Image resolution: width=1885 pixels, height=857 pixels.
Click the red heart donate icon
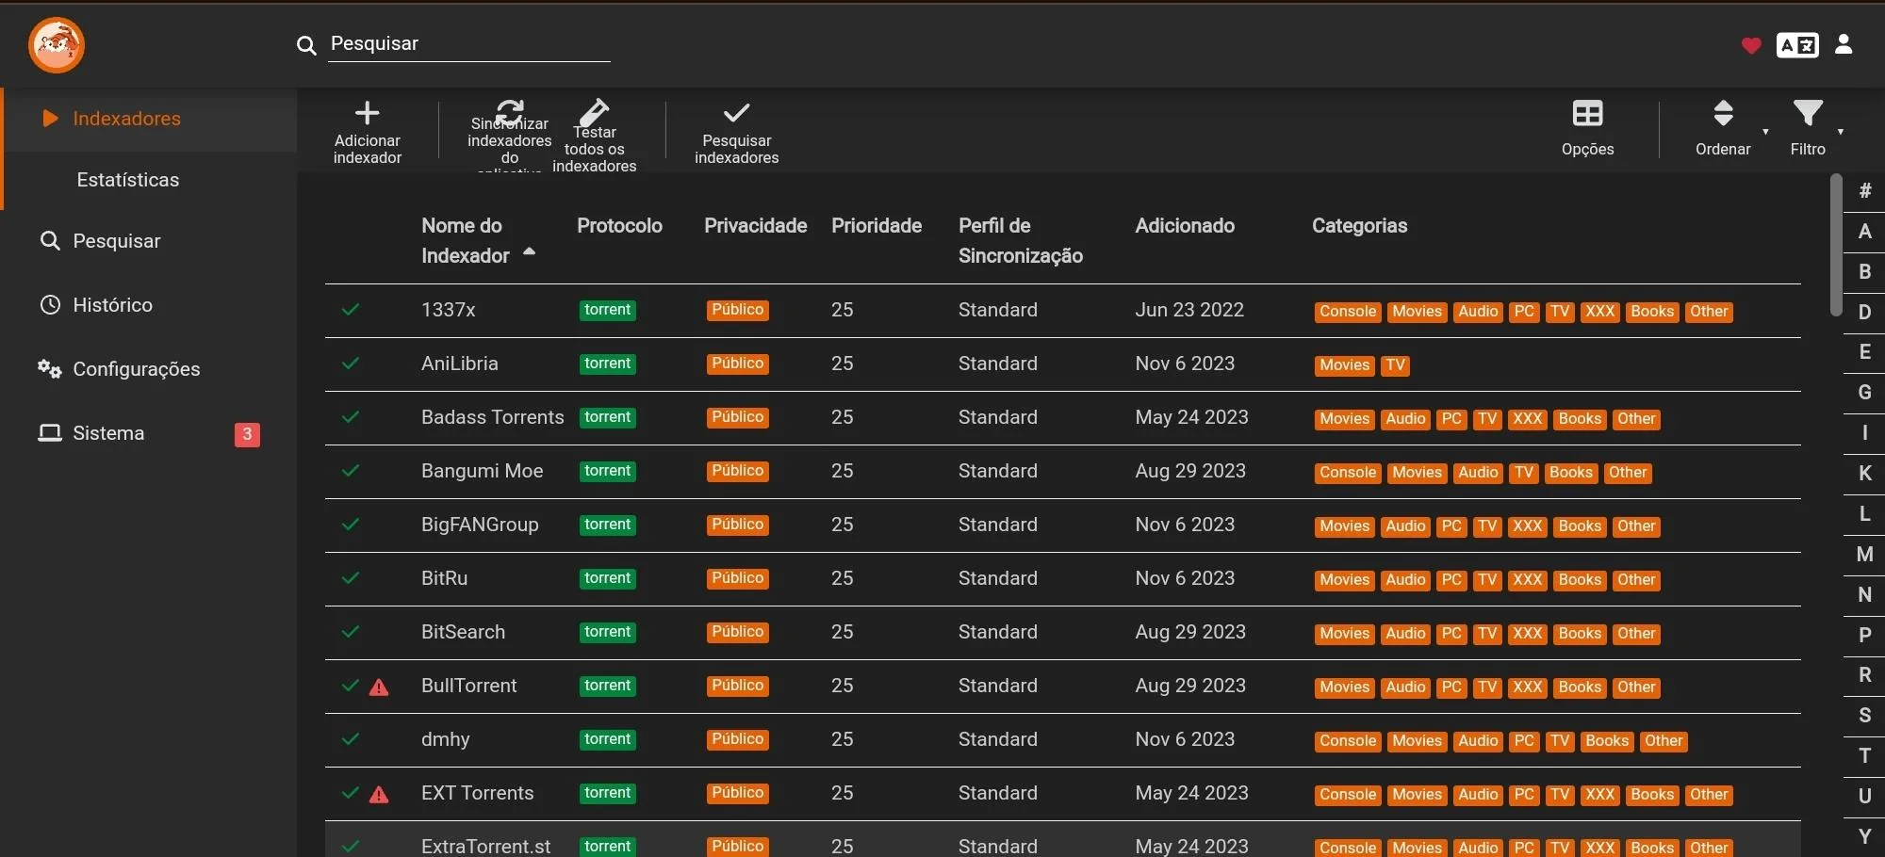[x=1750, y=45]
